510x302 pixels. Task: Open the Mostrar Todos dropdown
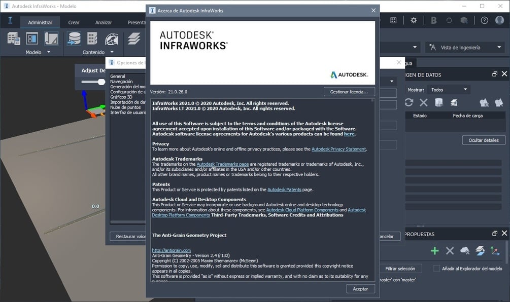point(449,90)
